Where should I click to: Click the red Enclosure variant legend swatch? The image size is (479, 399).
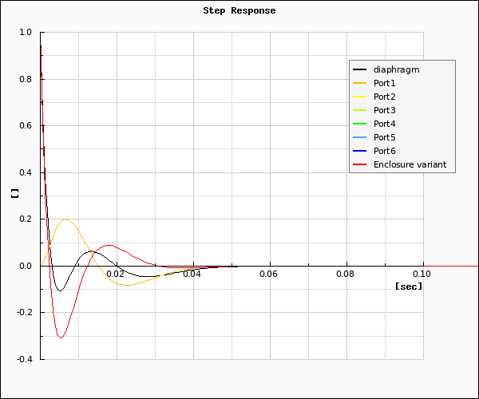point(359,164)
